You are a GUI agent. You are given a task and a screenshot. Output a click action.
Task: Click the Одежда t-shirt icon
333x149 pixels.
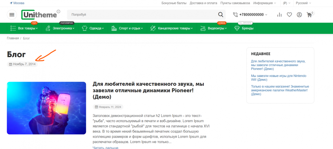(85, 28)
